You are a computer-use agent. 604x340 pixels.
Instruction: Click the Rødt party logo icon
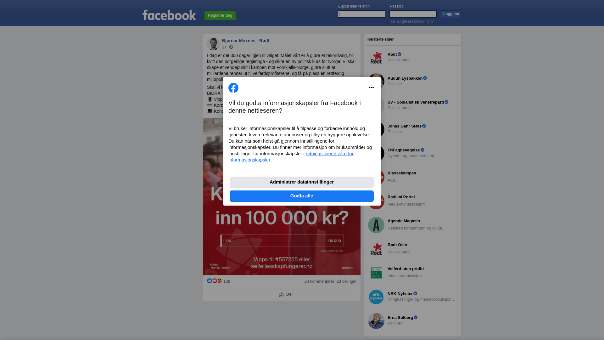tap(376, 58)
